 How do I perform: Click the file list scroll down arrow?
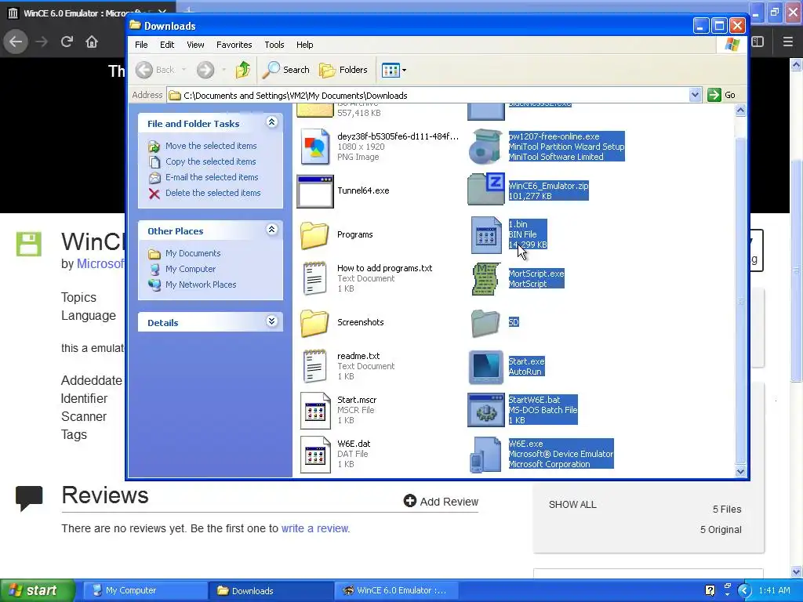[740, 471]
